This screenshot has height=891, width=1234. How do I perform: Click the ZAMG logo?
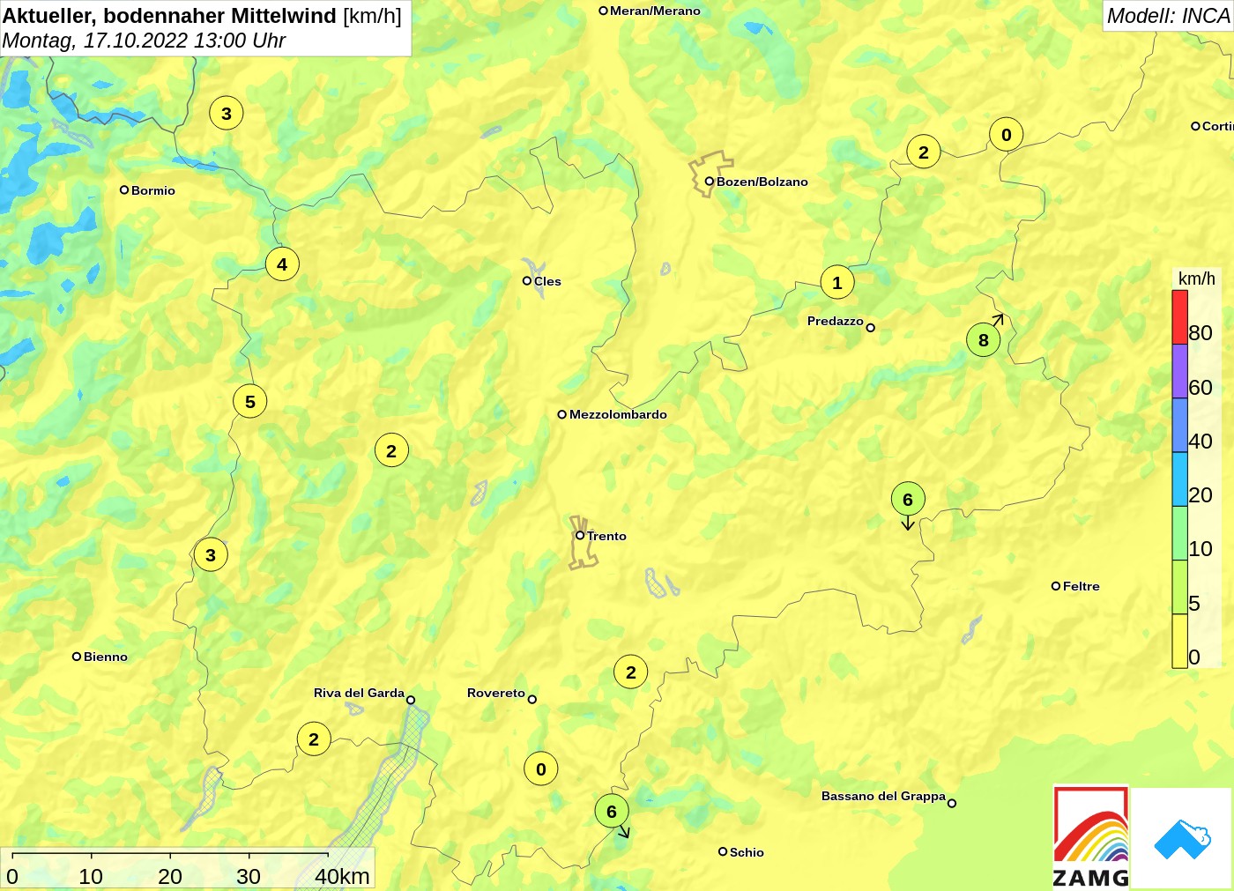click(1091, 837)
